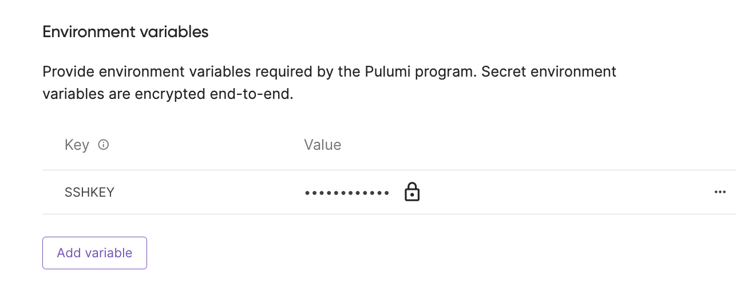Image resolution: width=736 pixels, height=287 pixels.
Task: Click the Key column header label
Action: pos(77,145)
